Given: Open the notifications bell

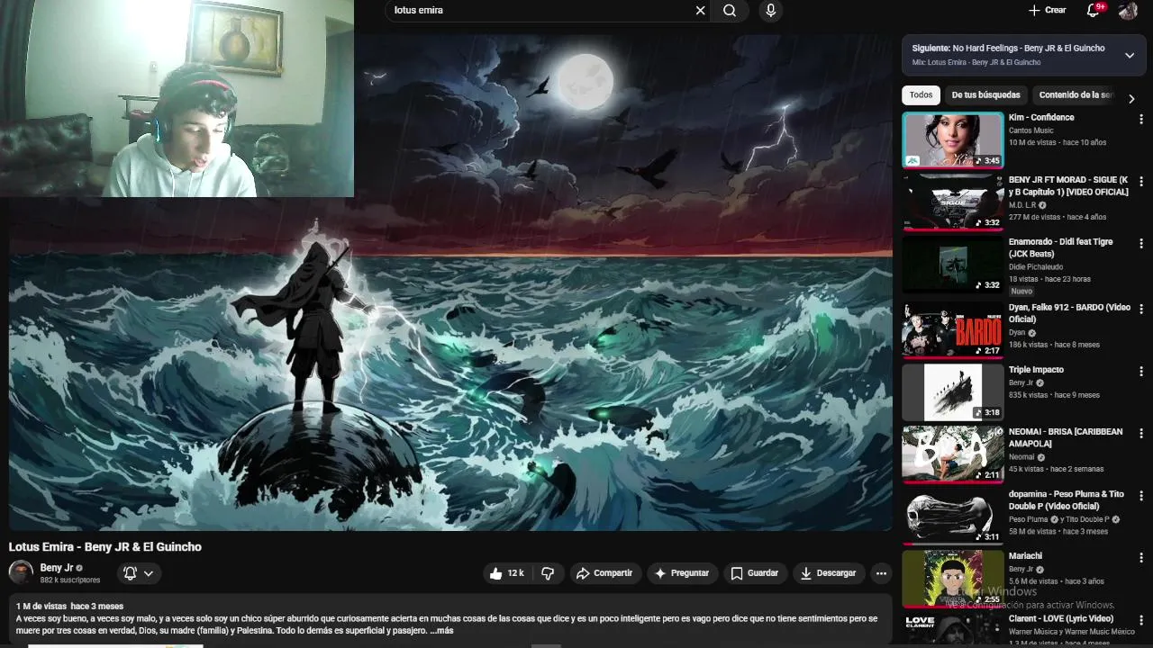Looking at the screenshot, I should point(1094,10).
